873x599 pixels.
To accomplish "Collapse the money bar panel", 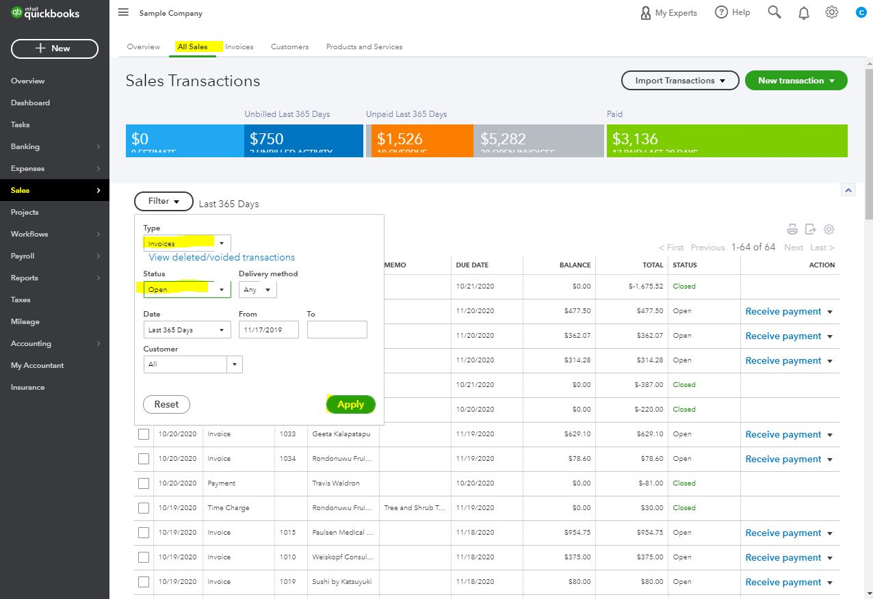I will [x=848, y=191].
